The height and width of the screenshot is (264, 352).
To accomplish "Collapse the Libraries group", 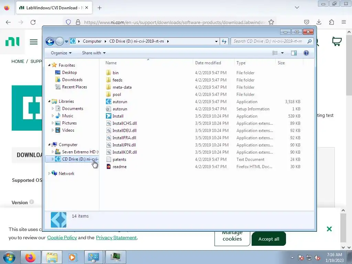I will [49, 101].
